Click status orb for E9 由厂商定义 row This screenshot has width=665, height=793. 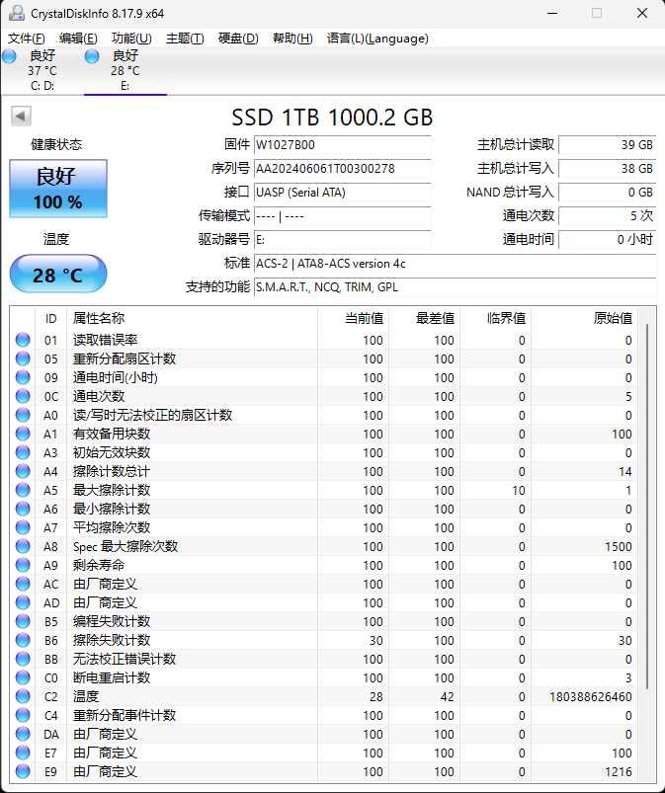(23, 771)
